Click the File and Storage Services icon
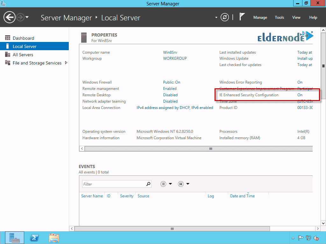This screenshot has height=244, width=326. [x=8, y=63]
